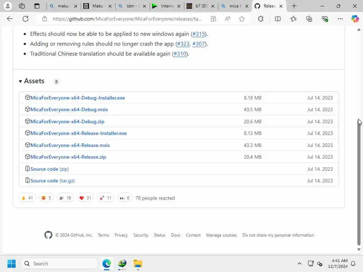This screenshot has height=272, width=363.
Task: Click the taskbar Search box
Action: click(59, 263)
